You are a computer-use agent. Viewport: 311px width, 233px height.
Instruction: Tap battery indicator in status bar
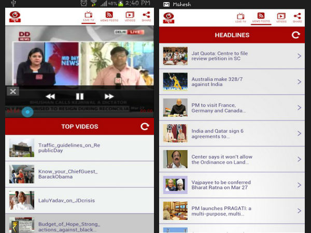[x=121, y=3]
